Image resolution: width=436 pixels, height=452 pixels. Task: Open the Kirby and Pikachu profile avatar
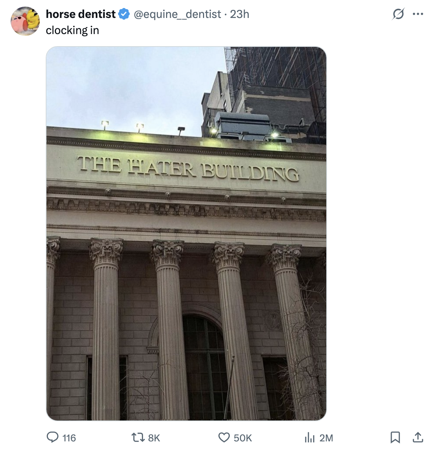[x=25, y=21]
